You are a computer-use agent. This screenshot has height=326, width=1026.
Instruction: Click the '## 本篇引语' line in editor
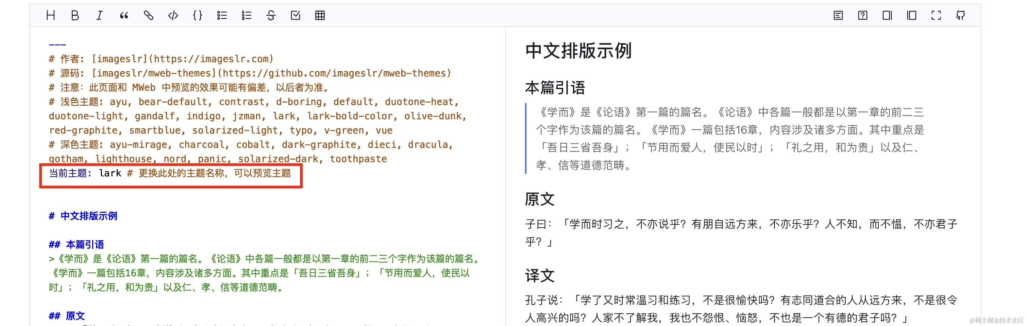pos(76,244)
